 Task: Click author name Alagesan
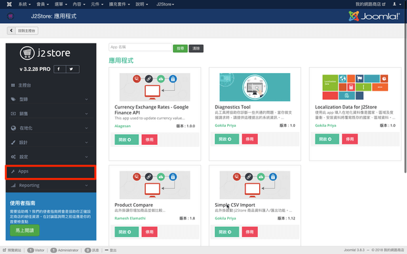pos(123,126)
